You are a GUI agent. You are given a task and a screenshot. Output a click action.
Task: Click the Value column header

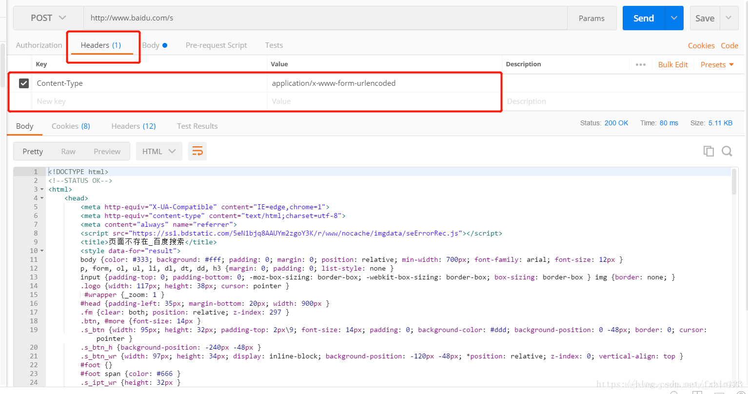tap(279, 64)
